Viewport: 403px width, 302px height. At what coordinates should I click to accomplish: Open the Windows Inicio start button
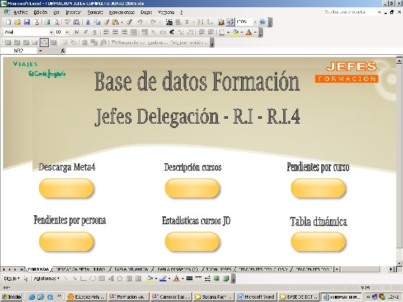click(x=12, y=297)
